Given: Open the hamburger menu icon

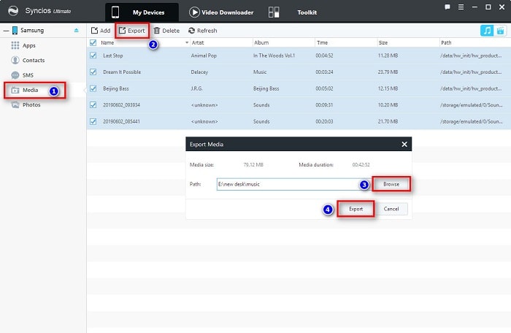Looking at the screenshot, I should pos(461,7).
